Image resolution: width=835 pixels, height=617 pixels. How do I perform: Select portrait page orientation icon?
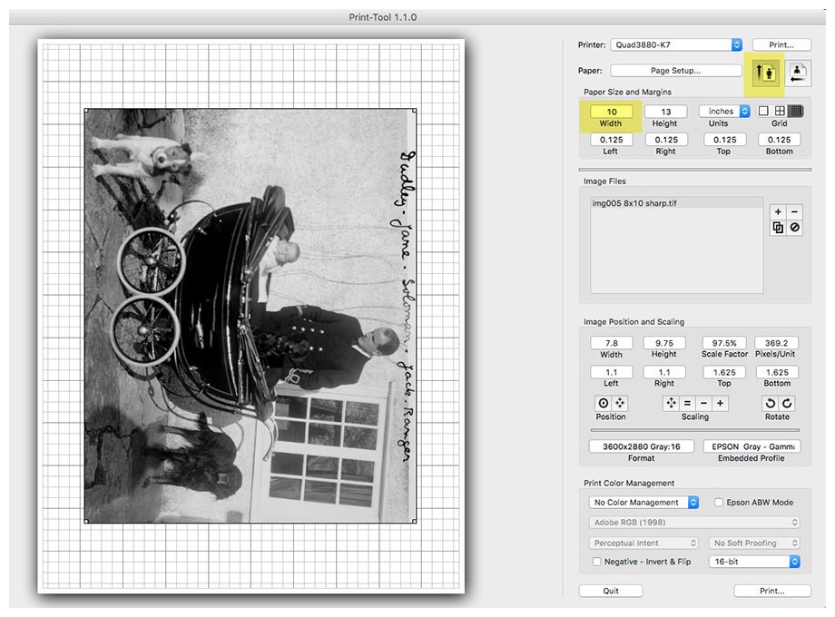click(x=764, y=72)
